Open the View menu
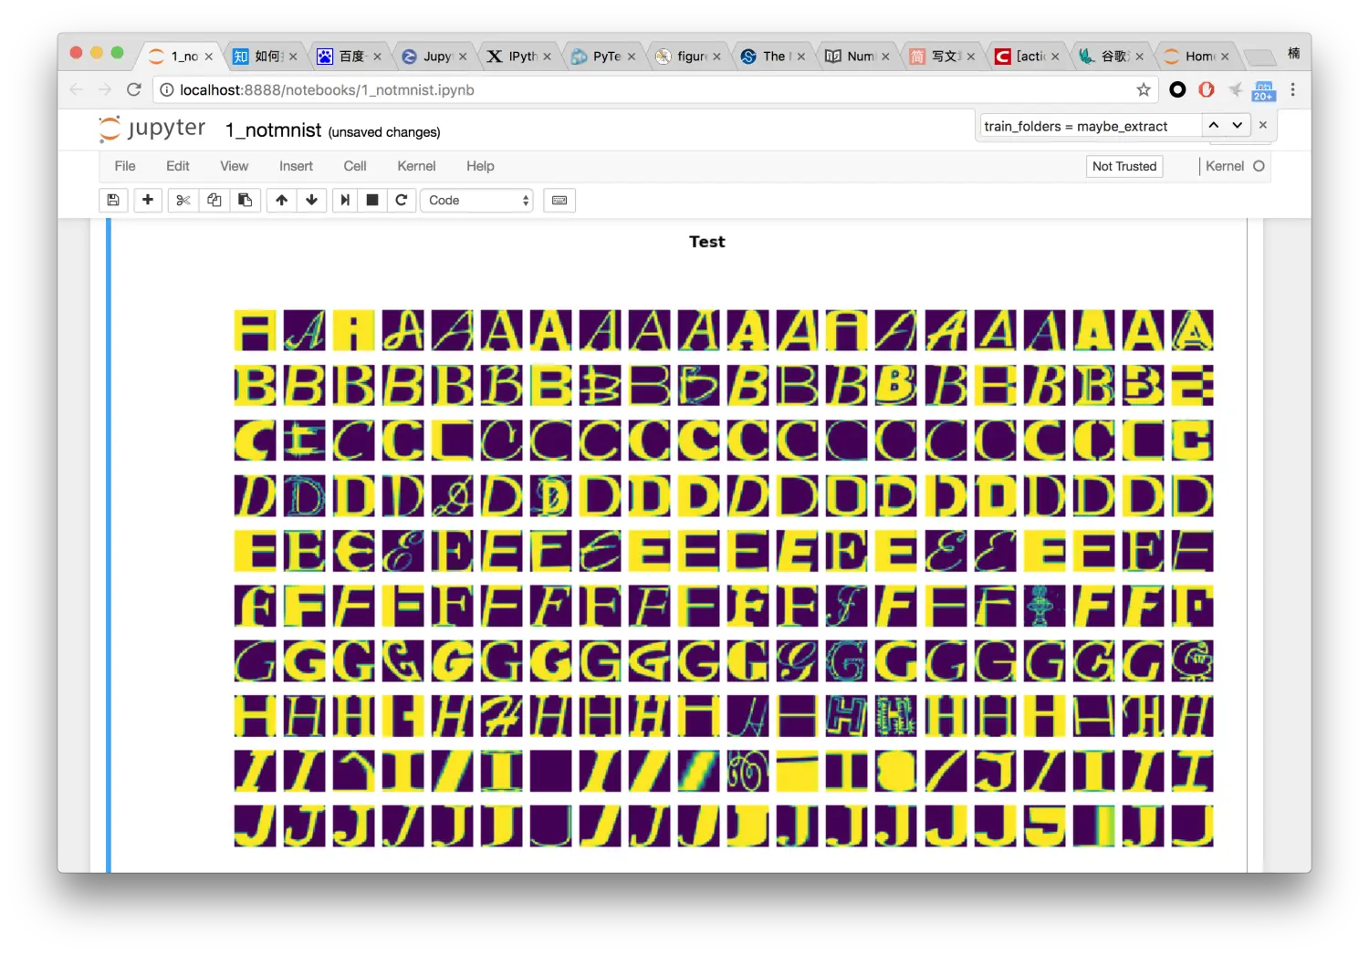The width and height of the screenshot is (1369, 955). pos(234,166)
